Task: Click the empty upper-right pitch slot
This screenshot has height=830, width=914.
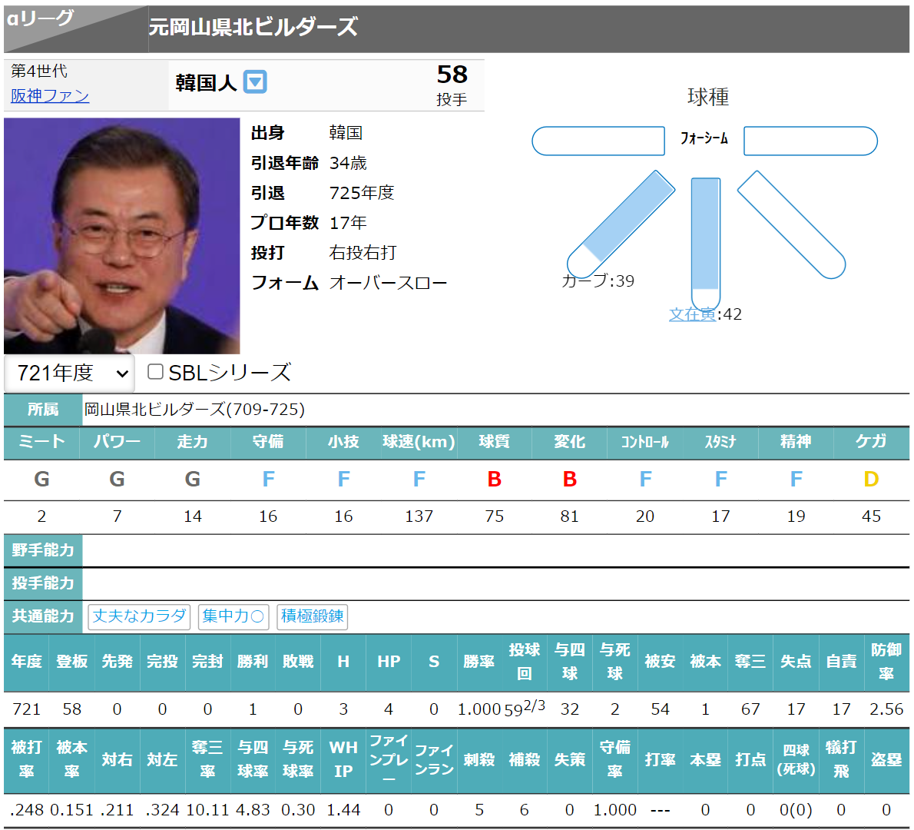Action: 810,141
